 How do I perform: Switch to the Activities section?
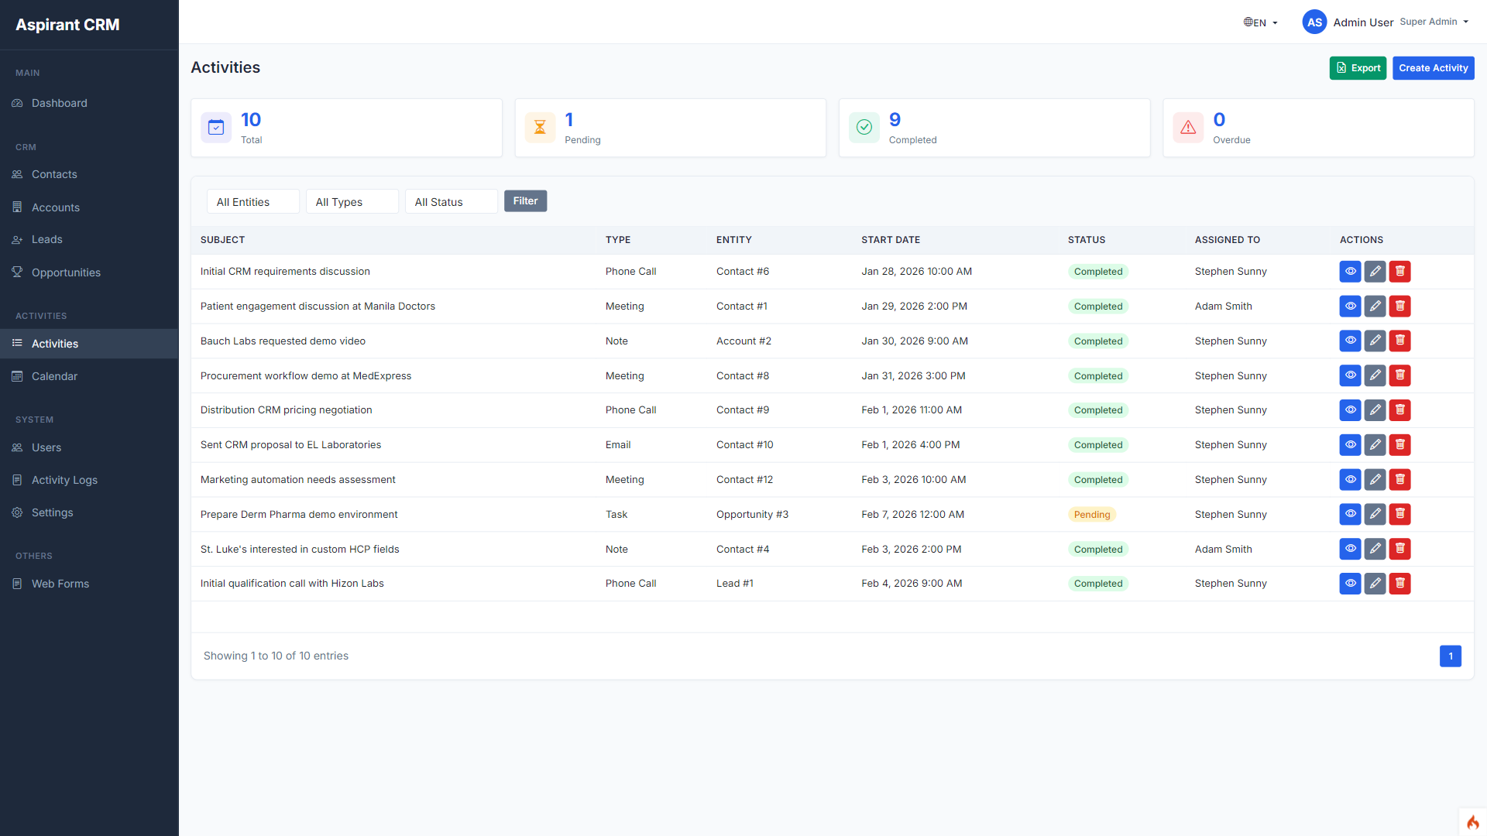coord(54,344)
